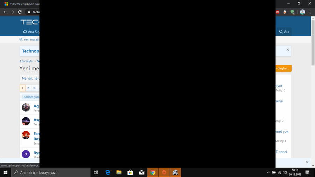The height and width of the screenshot is (177, 315).
Task: Switch to Chrome in the taskbar
Action: (x=153, y=172)
